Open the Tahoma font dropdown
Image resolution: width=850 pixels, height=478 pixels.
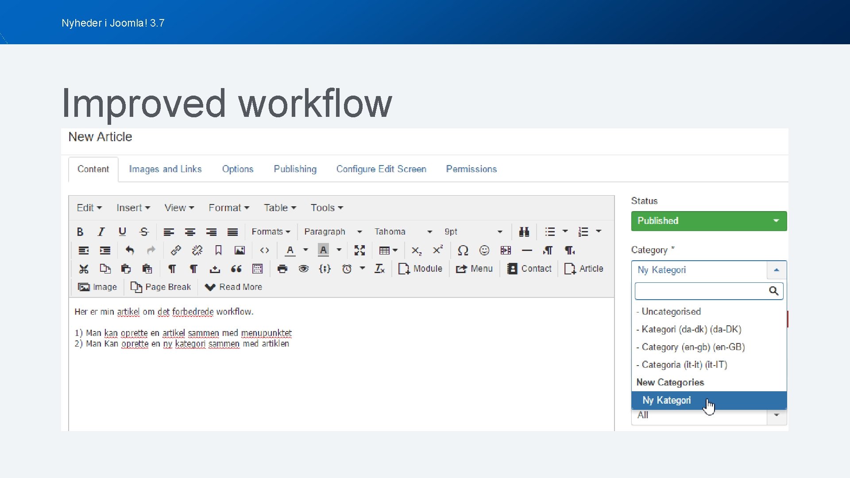click(403, 232)
